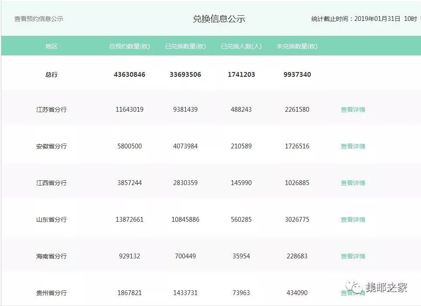Select value 11643019 in 江苏 row
421x306 pixels.
coord(130,110)
